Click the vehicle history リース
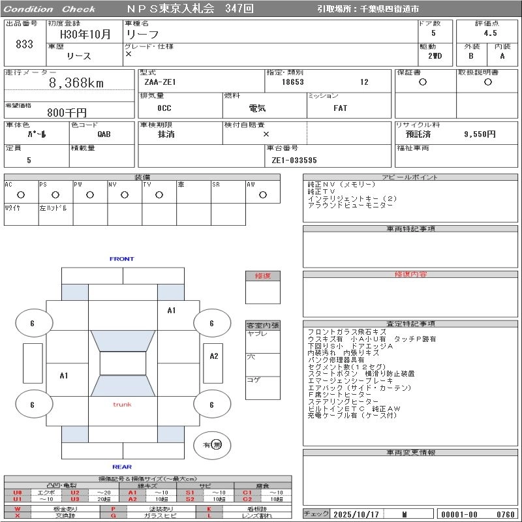The image size is (522, 522). click(78, 56)
